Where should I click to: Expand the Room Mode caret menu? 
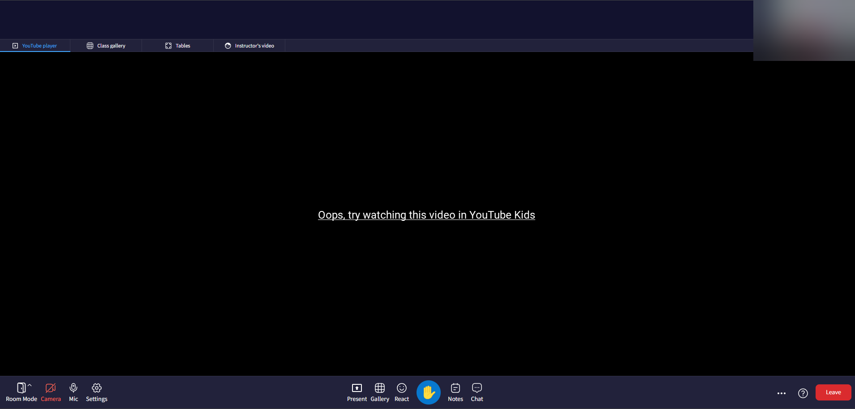30,385
